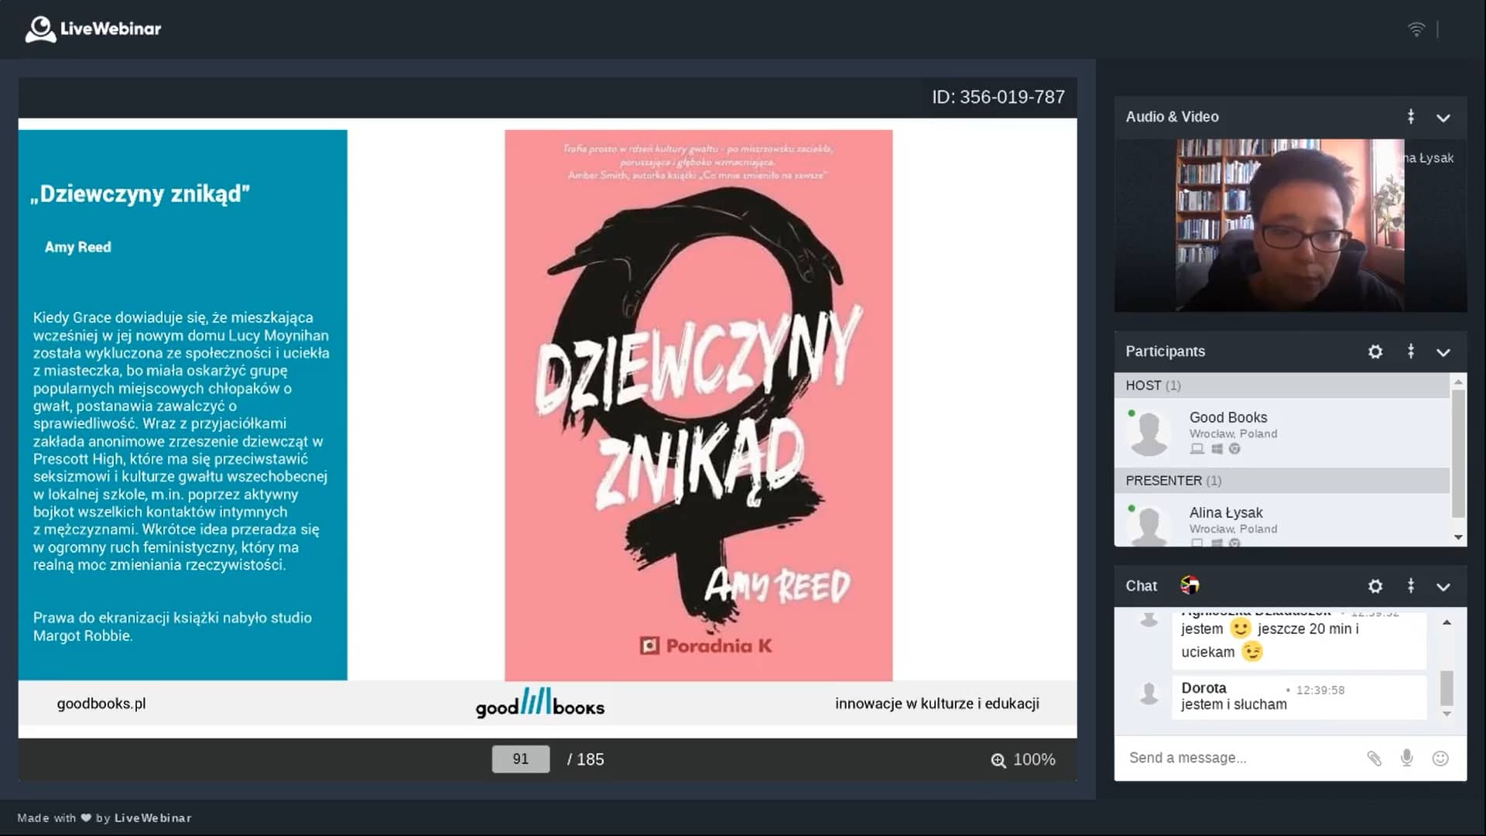Click the LiveWebinar logo
Viewport: 1486px width, 836px height.
[93, 29]
